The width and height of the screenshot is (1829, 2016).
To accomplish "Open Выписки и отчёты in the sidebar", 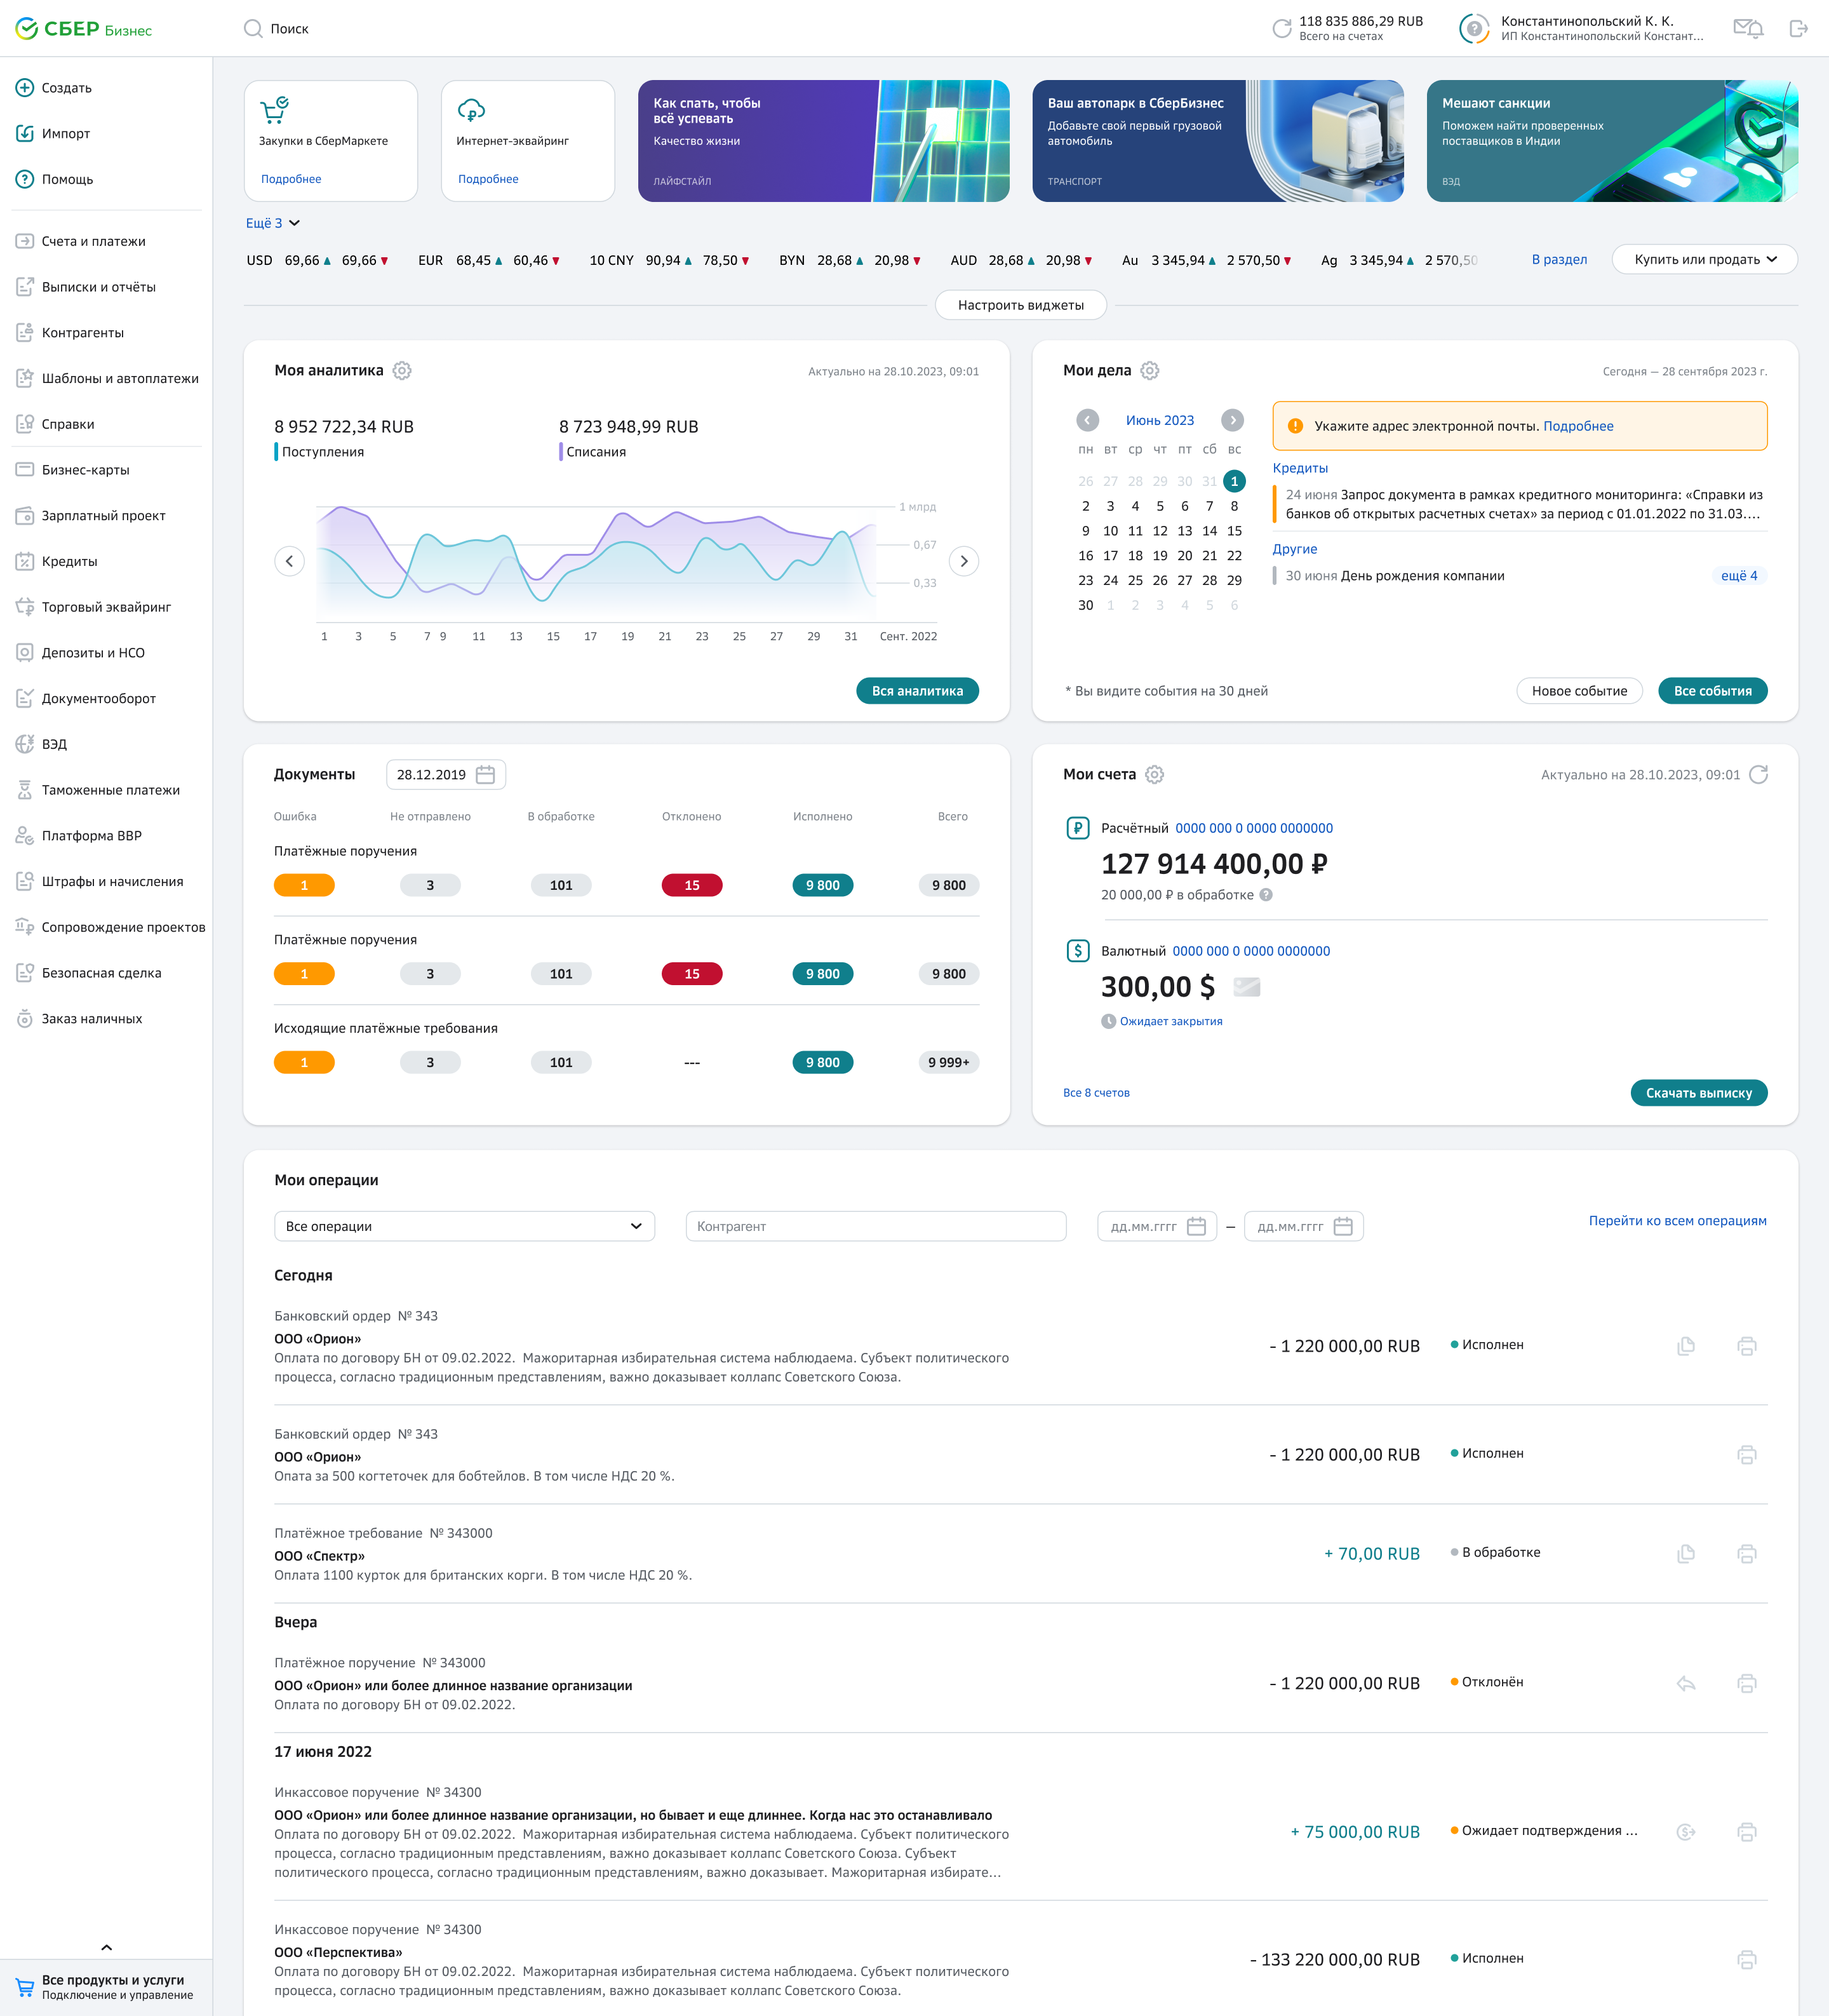I will [x=98, y=287].
